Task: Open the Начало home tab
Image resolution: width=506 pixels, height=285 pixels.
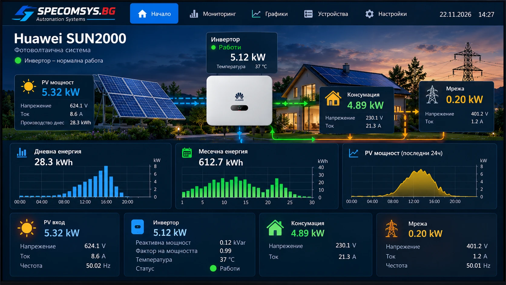Action: tap(154, 14)
